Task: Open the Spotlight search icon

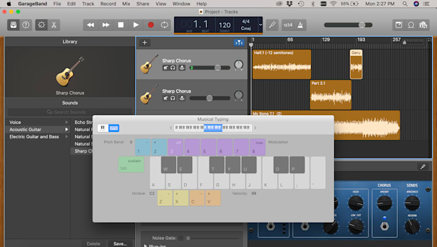Action: [405, 4]
